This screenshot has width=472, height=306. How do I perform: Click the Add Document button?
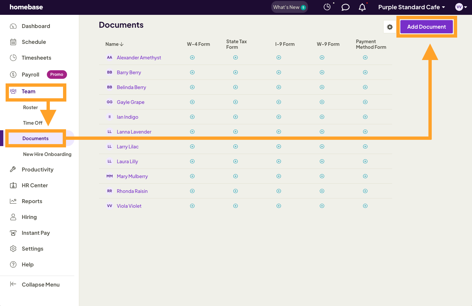pos(426,27)
